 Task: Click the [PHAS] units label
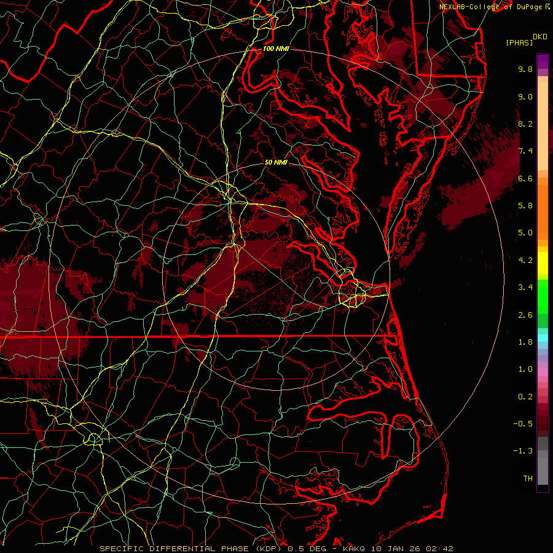519,43
